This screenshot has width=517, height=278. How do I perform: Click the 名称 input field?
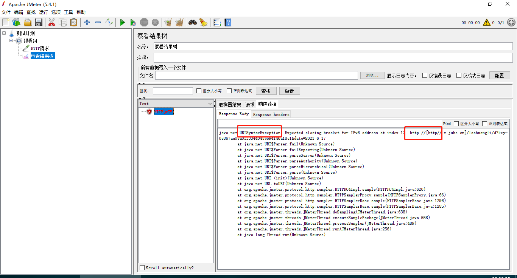tap(333, 46)
